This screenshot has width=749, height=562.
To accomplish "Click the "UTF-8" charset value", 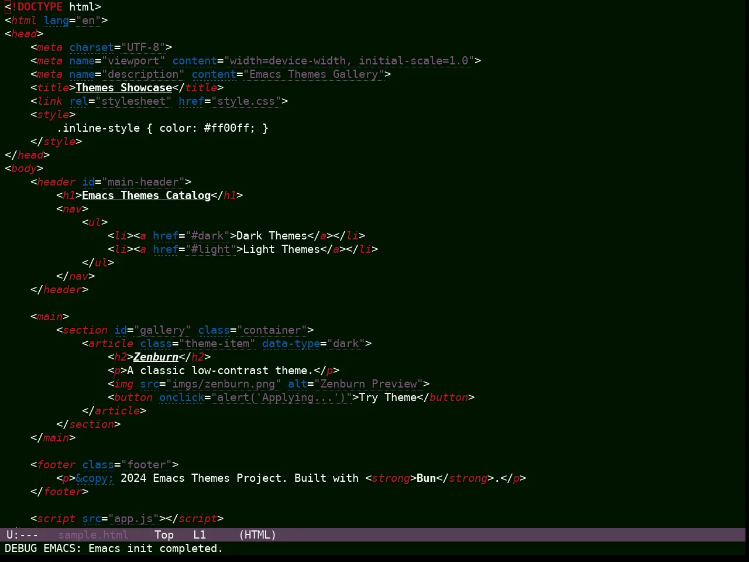I will click(143, 47).
